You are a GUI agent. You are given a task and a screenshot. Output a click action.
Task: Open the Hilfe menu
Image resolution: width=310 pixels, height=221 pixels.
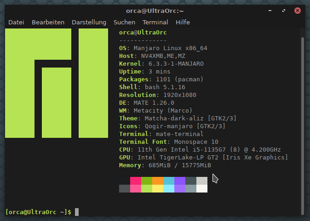pos(183,23)
